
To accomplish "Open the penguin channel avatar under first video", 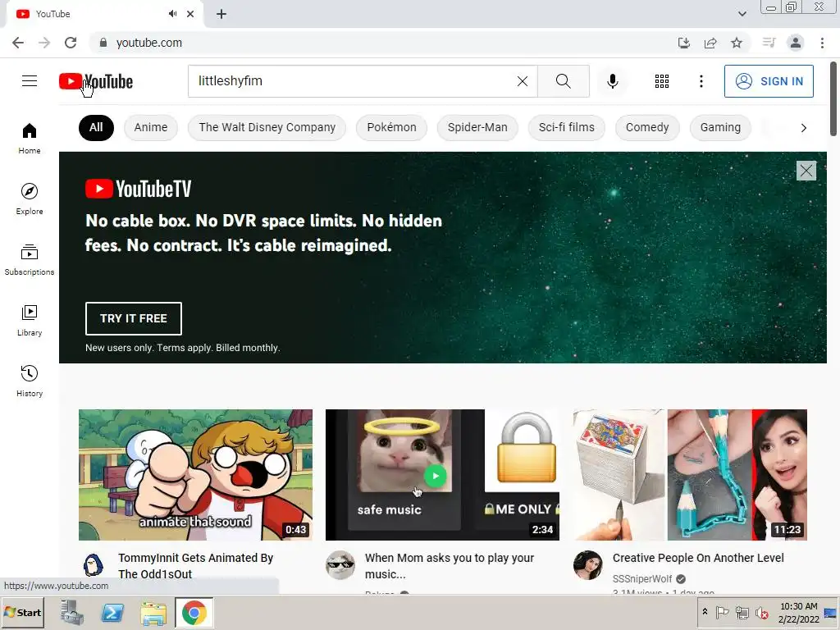I will 94,565.
